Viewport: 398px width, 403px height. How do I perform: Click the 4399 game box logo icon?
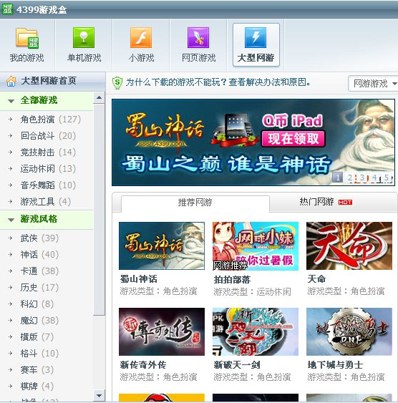pos(7,9)
